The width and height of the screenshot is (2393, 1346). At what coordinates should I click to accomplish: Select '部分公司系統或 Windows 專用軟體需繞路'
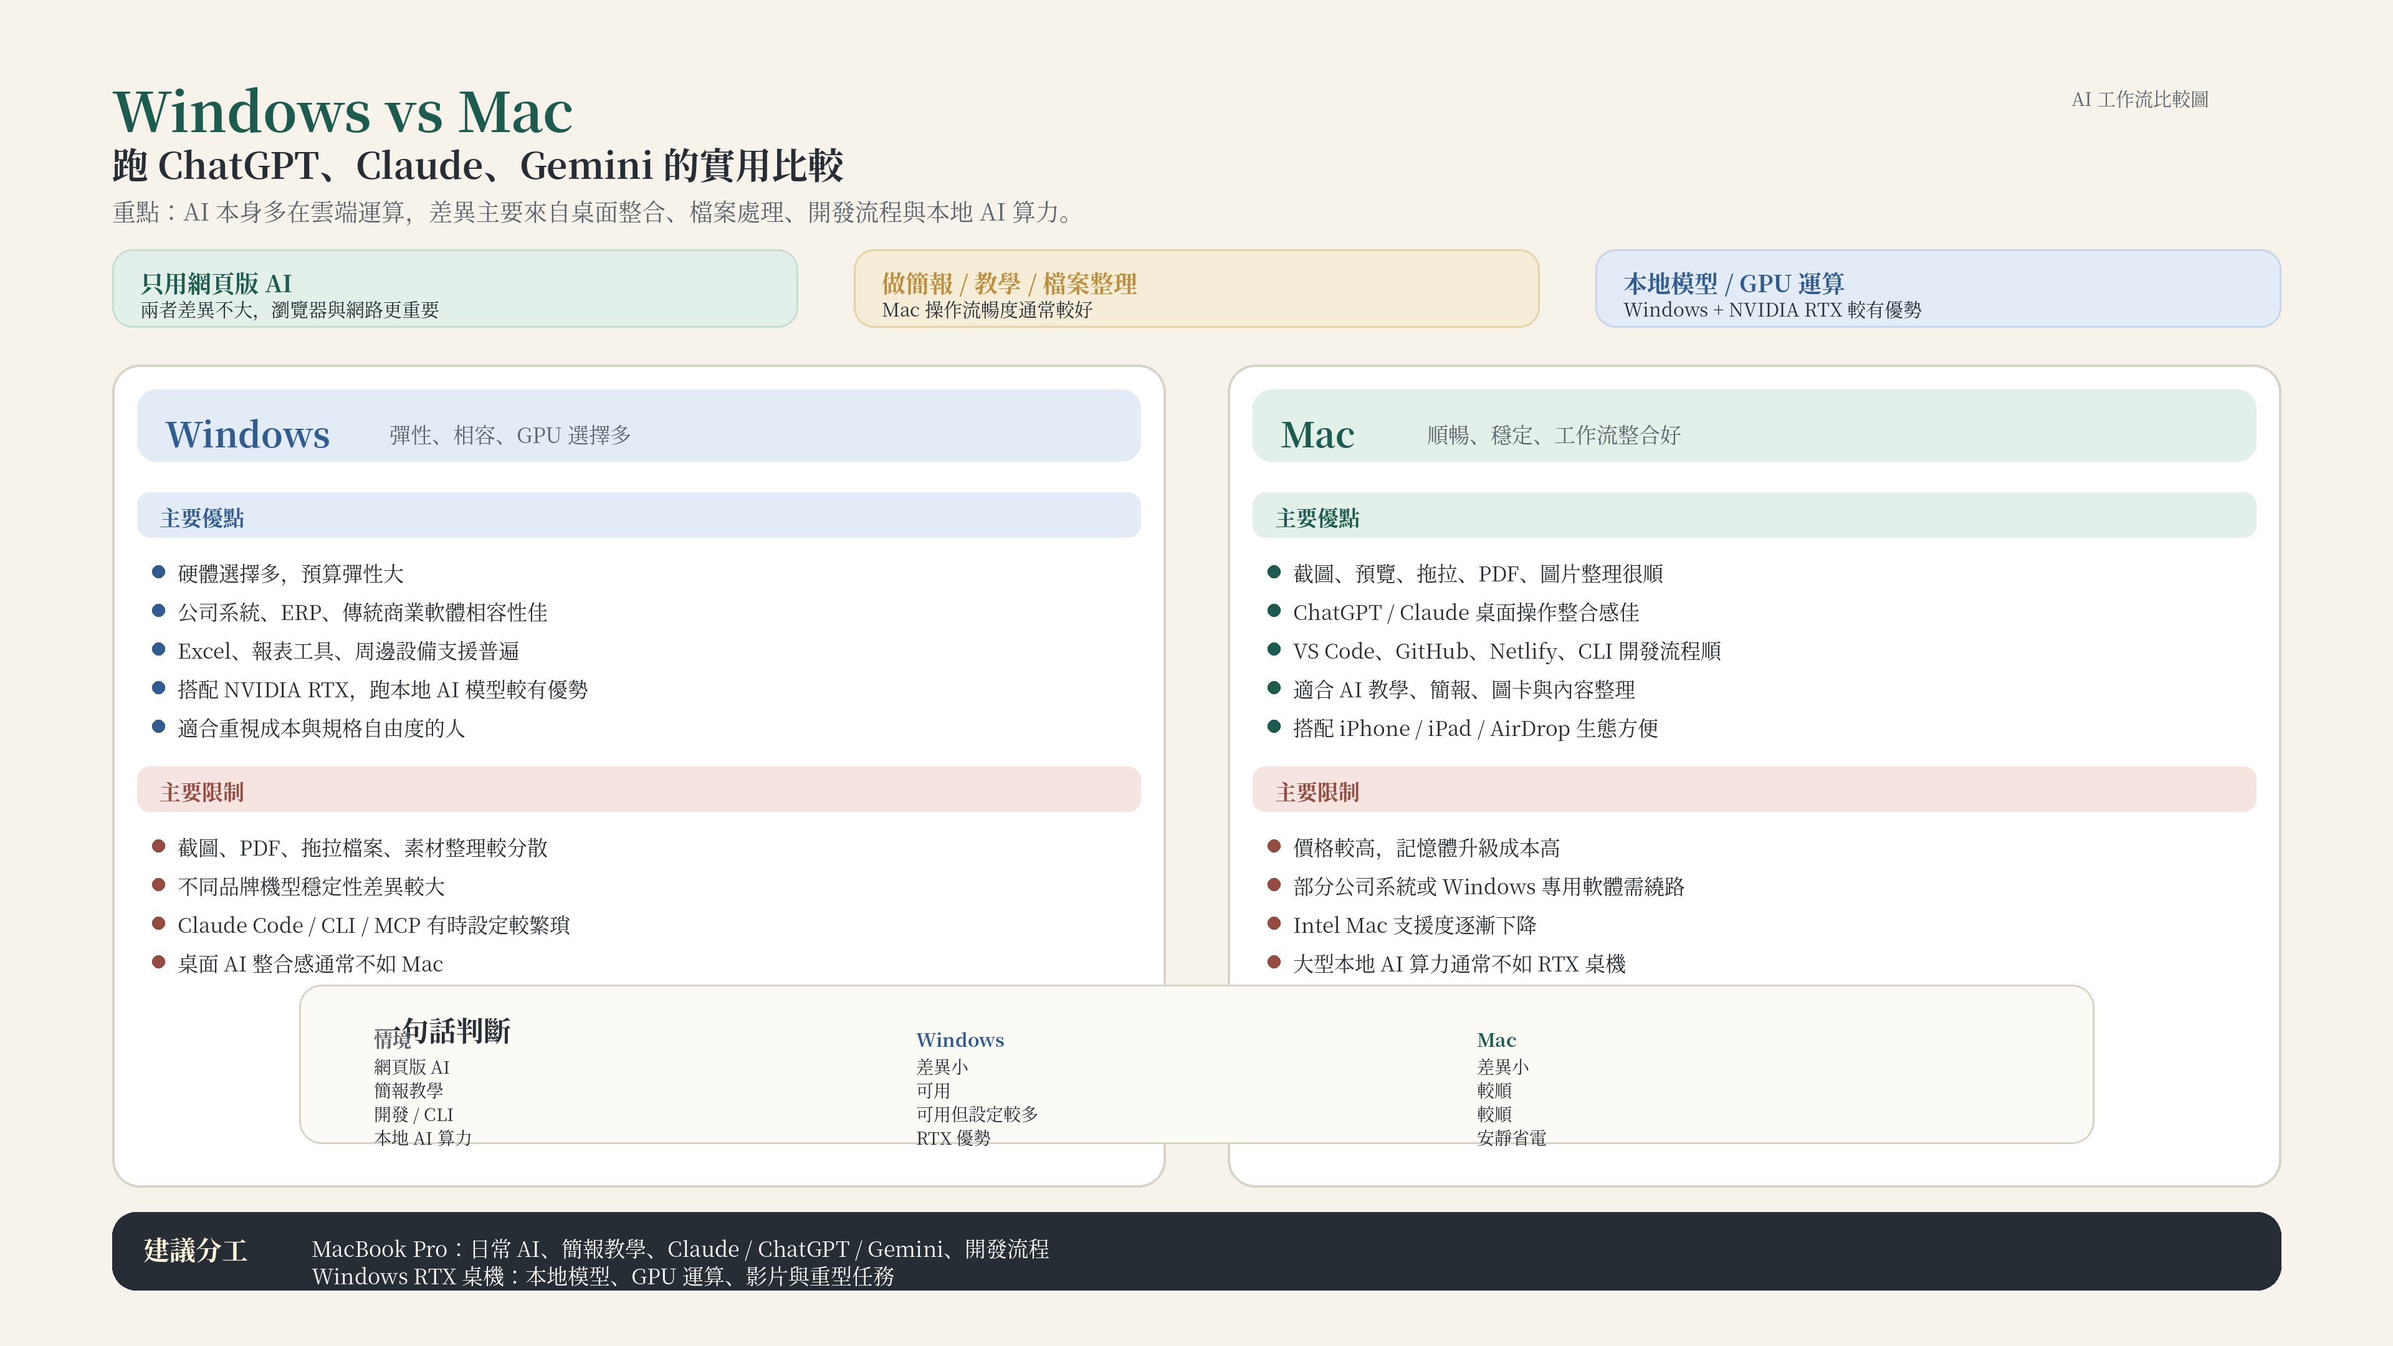coord(1488,886)
